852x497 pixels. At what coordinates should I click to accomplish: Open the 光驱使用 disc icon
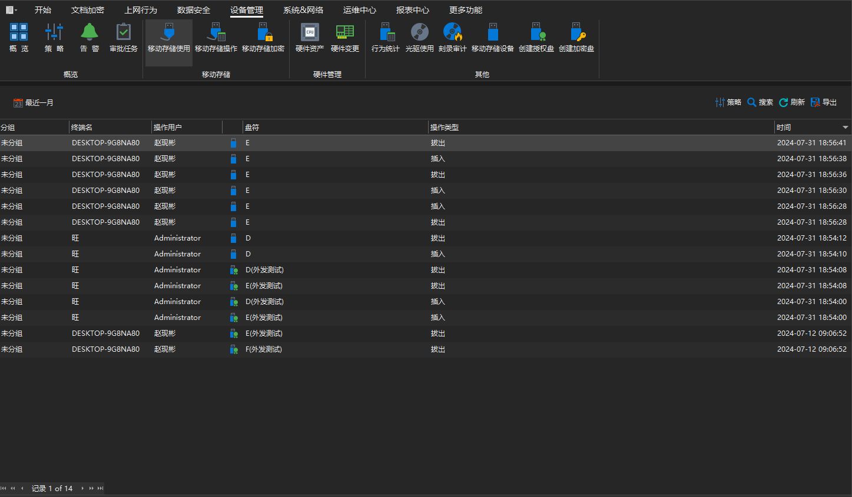point(420,32)
